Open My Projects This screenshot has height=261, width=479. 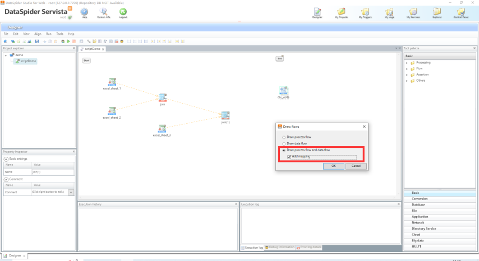(341, 12)
